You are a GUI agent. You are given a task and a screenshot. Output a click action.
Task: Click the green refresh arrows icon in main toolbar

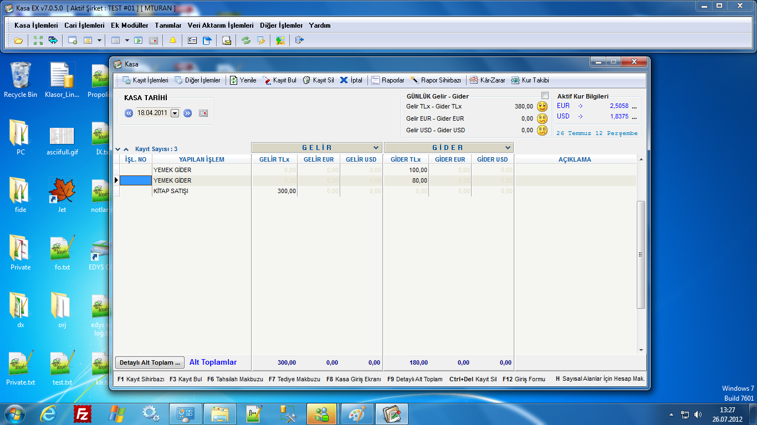(246, 40)
